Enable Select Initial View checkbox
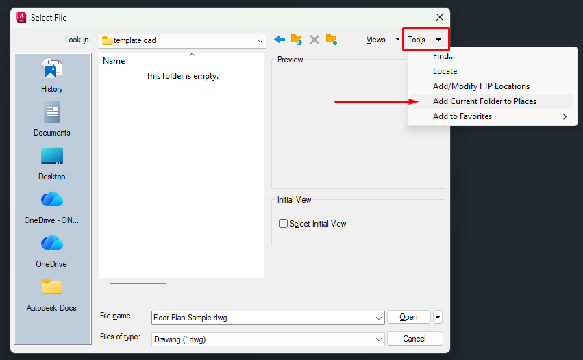 click(x=283, y=223)
